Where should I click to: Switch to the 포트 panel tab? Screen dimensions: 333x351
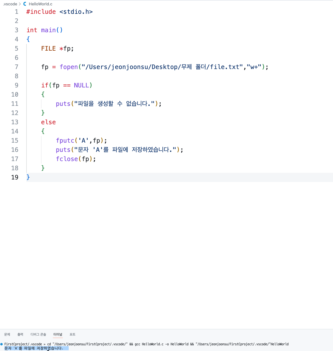[x=73, y=334]
